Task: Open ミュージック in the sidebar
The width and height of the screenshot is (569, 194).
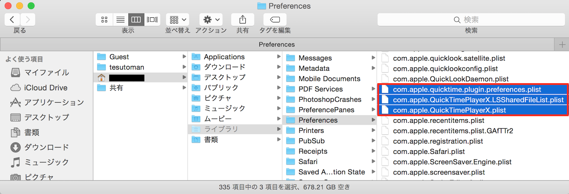Action: pos(46,162)
